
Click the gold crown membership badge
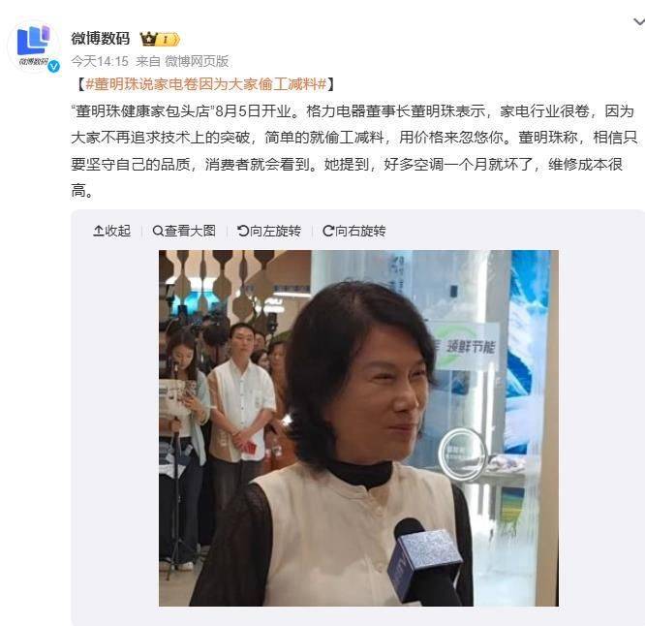(160, 39)
